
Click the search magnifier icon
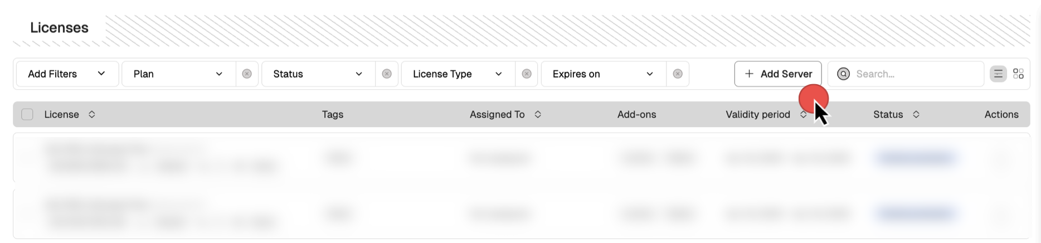click(x=844, y=74)
